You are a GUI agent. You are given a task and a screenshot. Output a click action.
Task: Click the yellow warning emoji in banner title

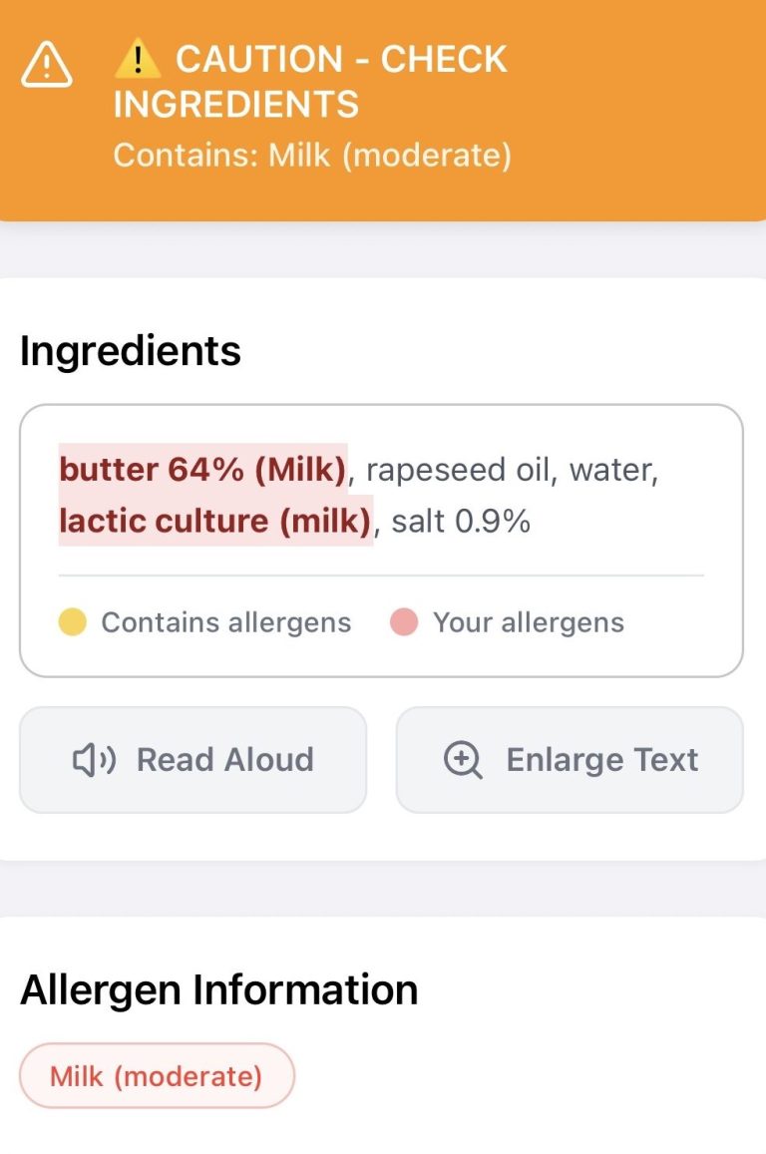(138, 60)
